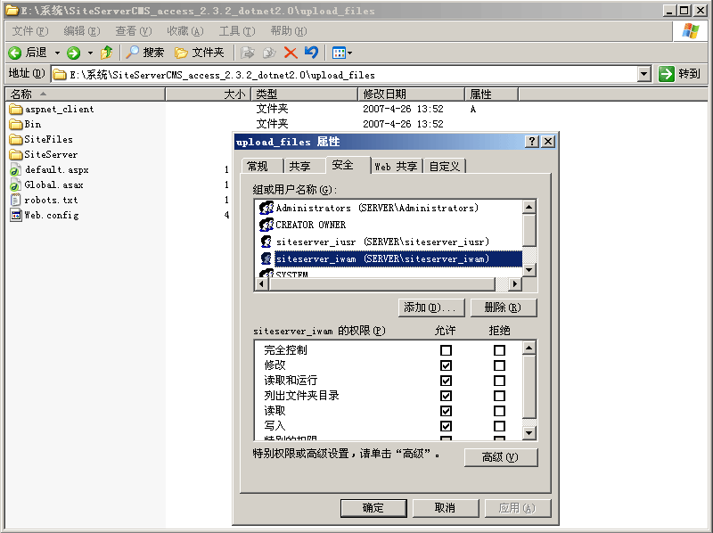Click the Move To toolbar icon
713x533 pixels.
(x=247, y=53)
